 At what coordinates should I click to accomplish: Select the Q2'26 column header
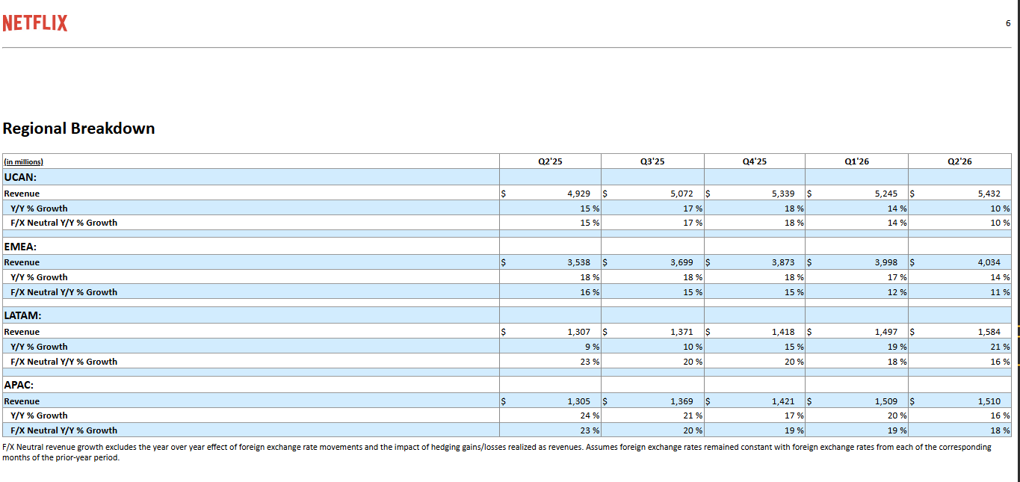(x=959, y=161)
